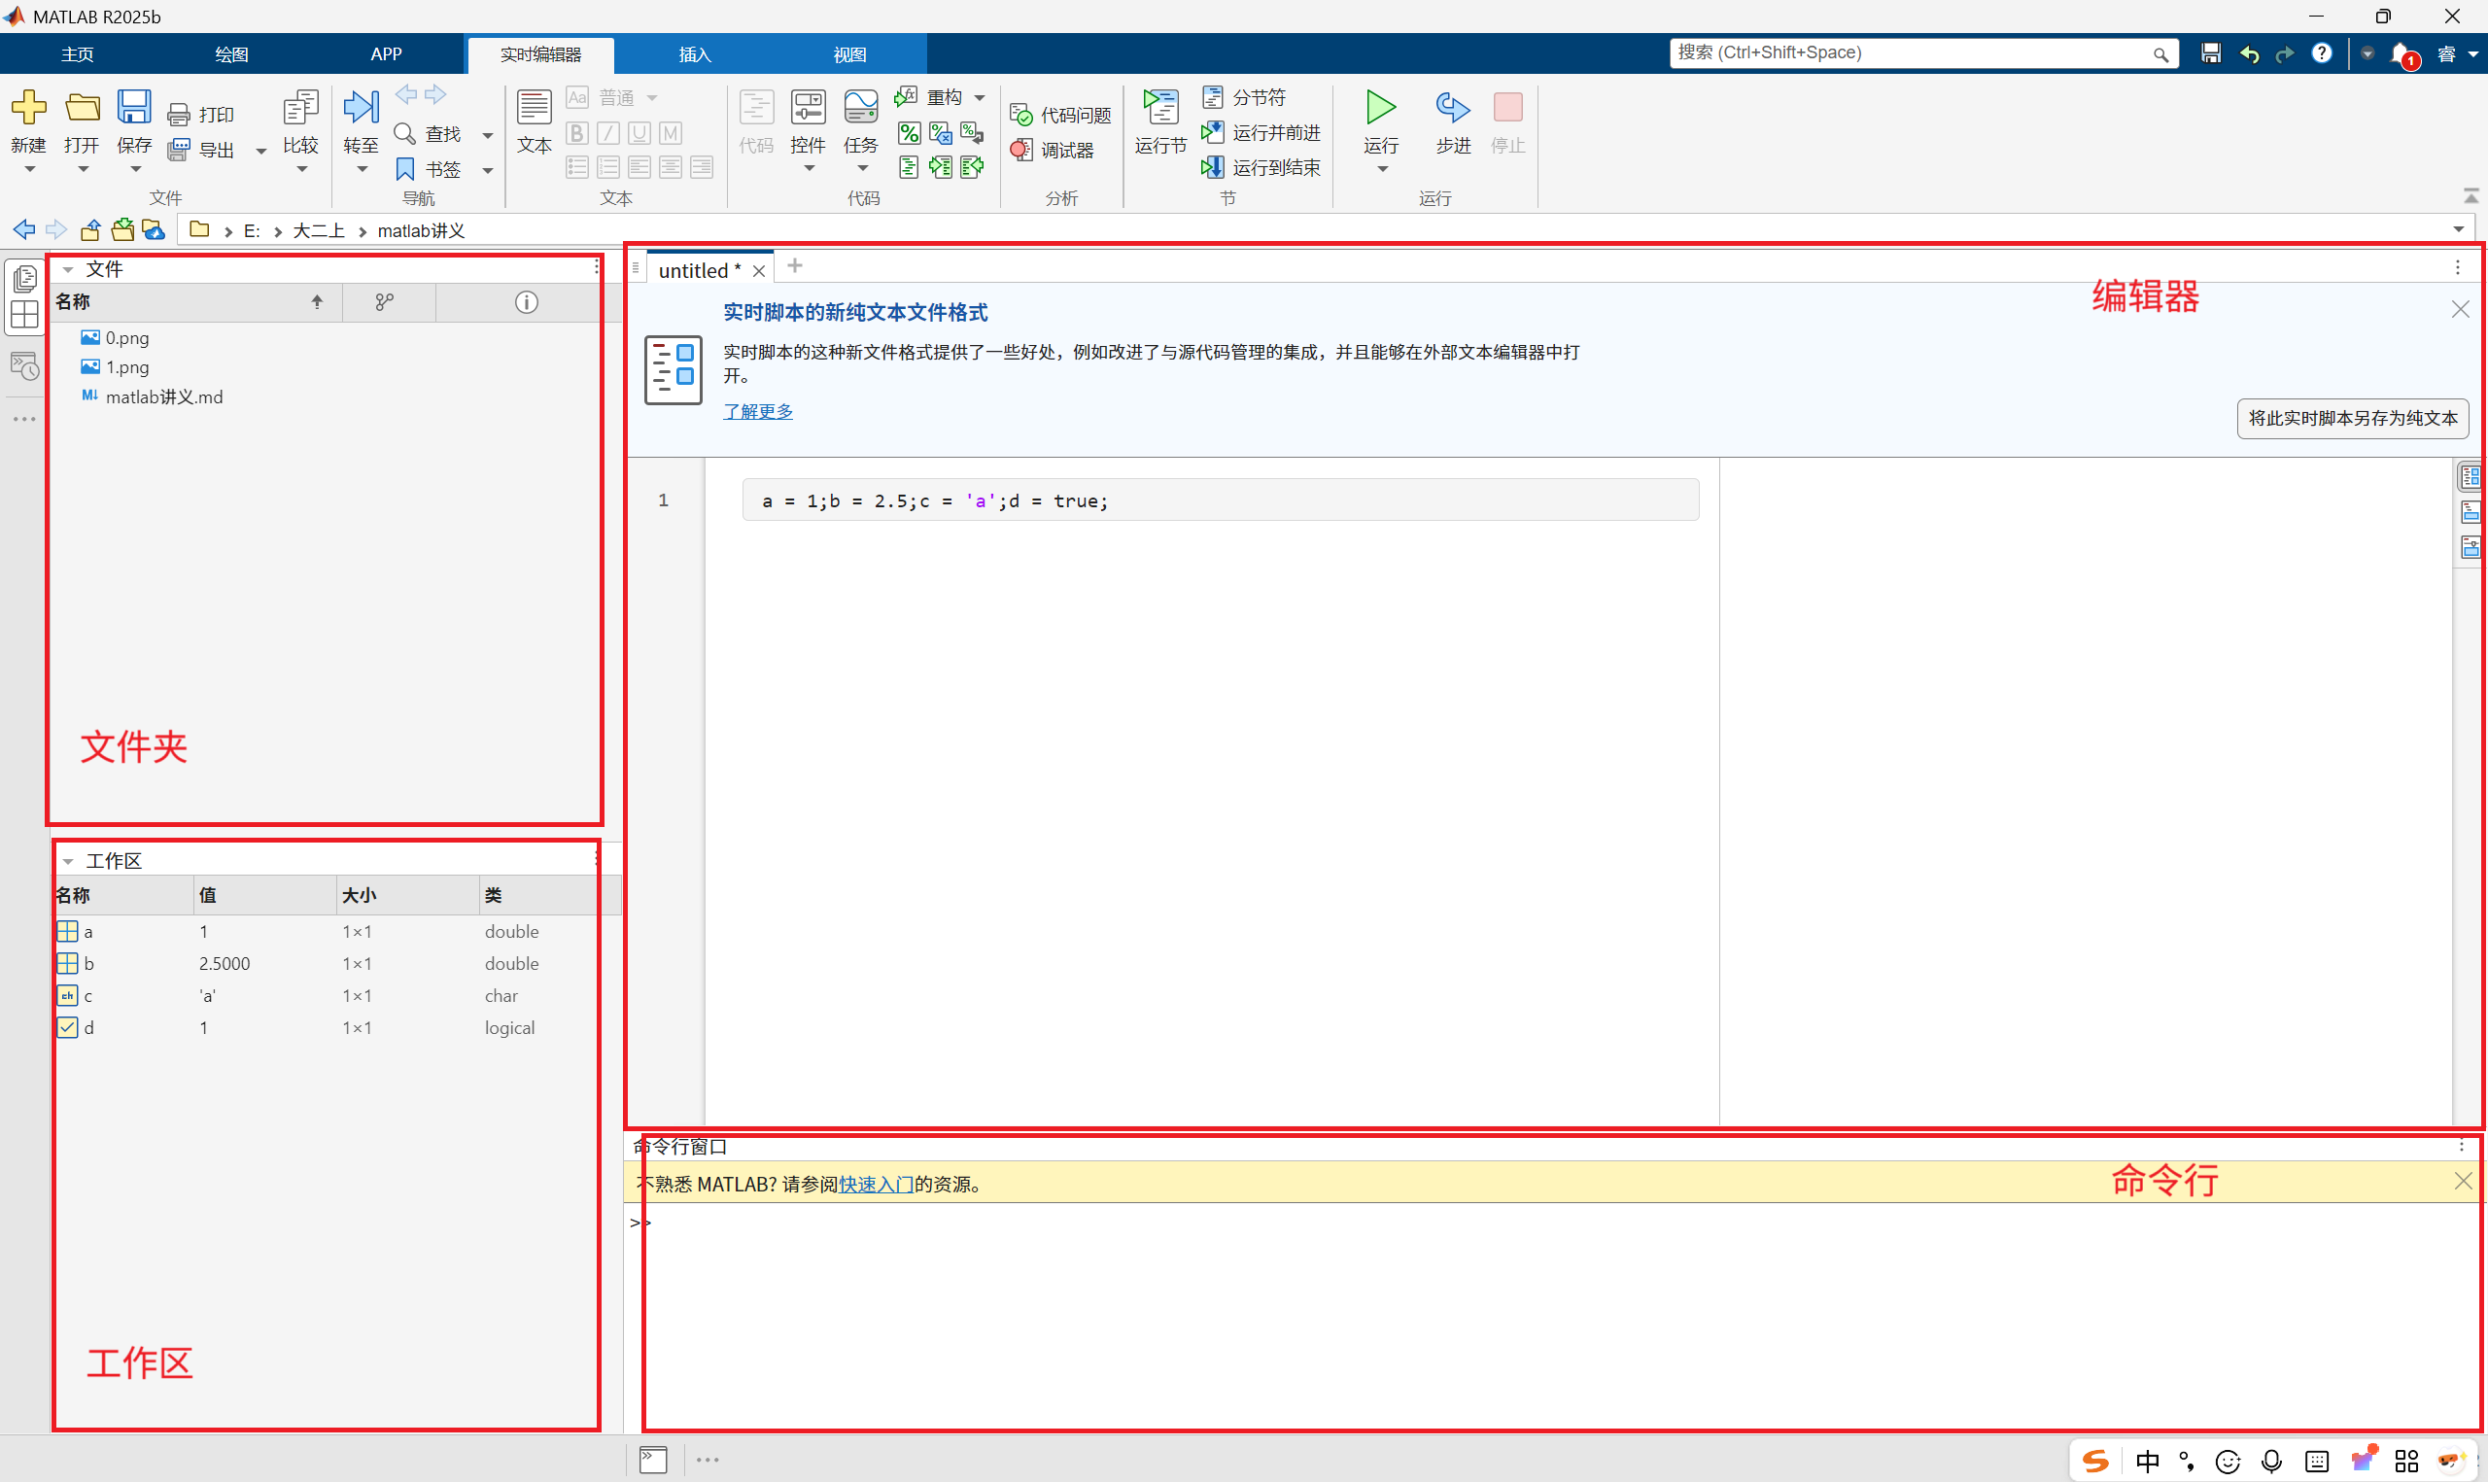Screen dimensions: 2488x1482
Task: Click the Run Section (运行节) icon
Action: [x=1160, y=107]
